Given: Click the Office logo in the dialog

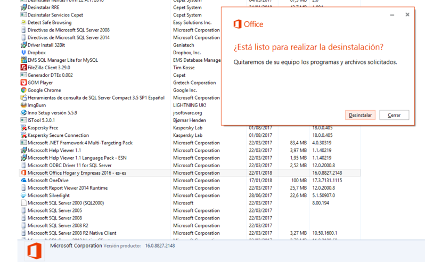Looking at the screenshot, I should click(248, 24).
